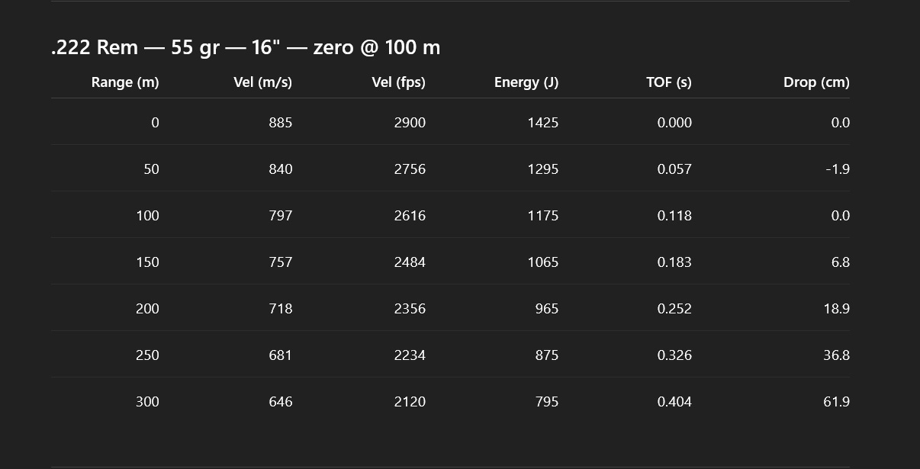
Task: Click the 1065 J energy value
Action: coord(542,262)
